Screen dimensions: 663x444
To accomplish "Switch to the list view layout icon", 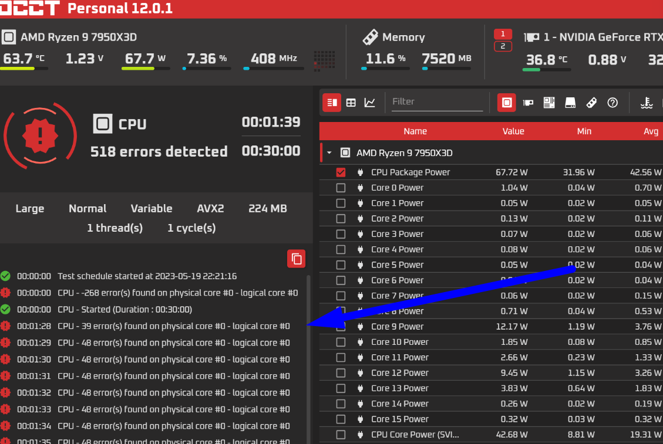I will tap(332, 103).
